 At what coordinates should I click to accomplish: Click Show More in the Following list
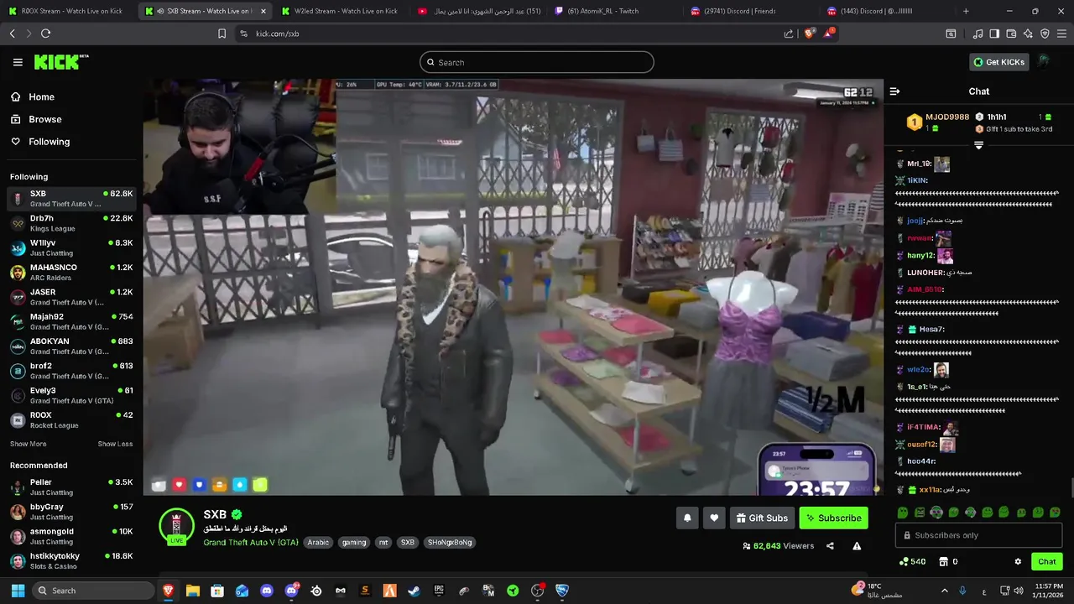[29, 444]
